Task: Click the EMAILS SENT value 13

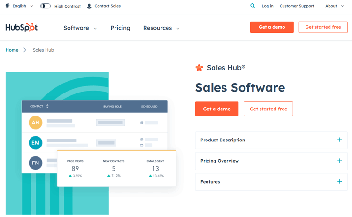Action: 155,169
